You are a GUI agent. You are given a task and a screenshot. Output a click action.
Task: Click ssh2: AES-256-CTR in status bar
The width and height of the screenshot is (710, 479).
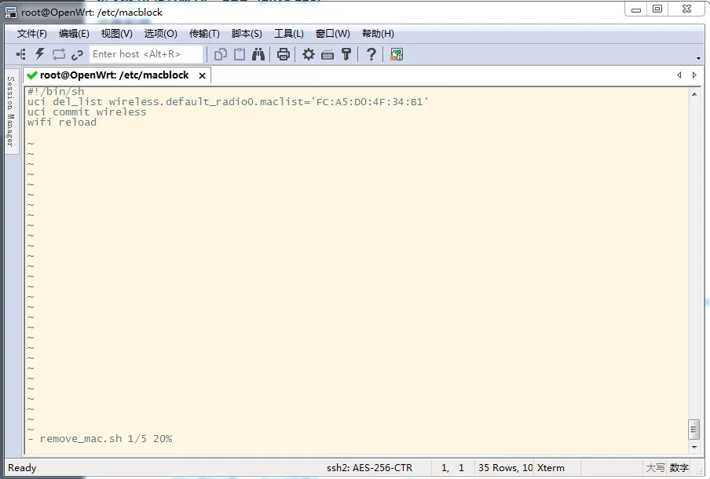pyautogui.click(x=369, y=468)
